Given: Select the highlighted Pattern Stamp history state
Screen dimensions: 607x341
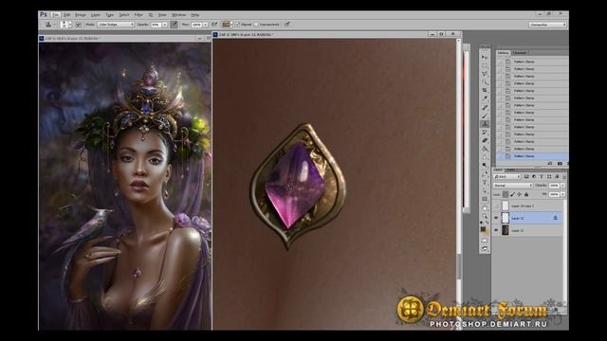Looking at the screenshot, I should [533, 156].
